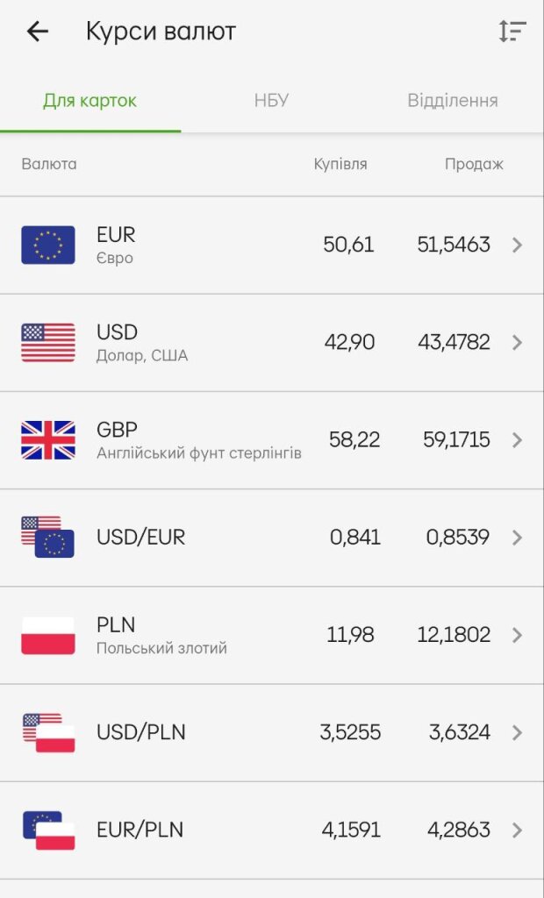
Task: Tap the USD/EUR double flag icon
Action: click(48, 537)
